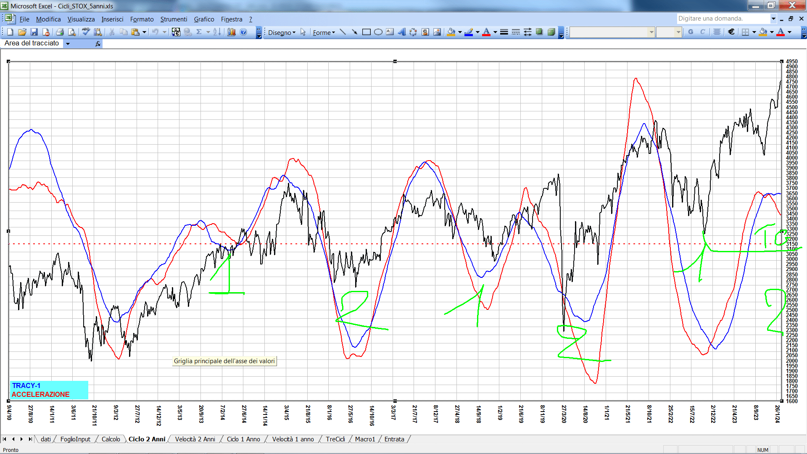
Task: Click the New workbook icon
Action: click(x=11, y=32)
